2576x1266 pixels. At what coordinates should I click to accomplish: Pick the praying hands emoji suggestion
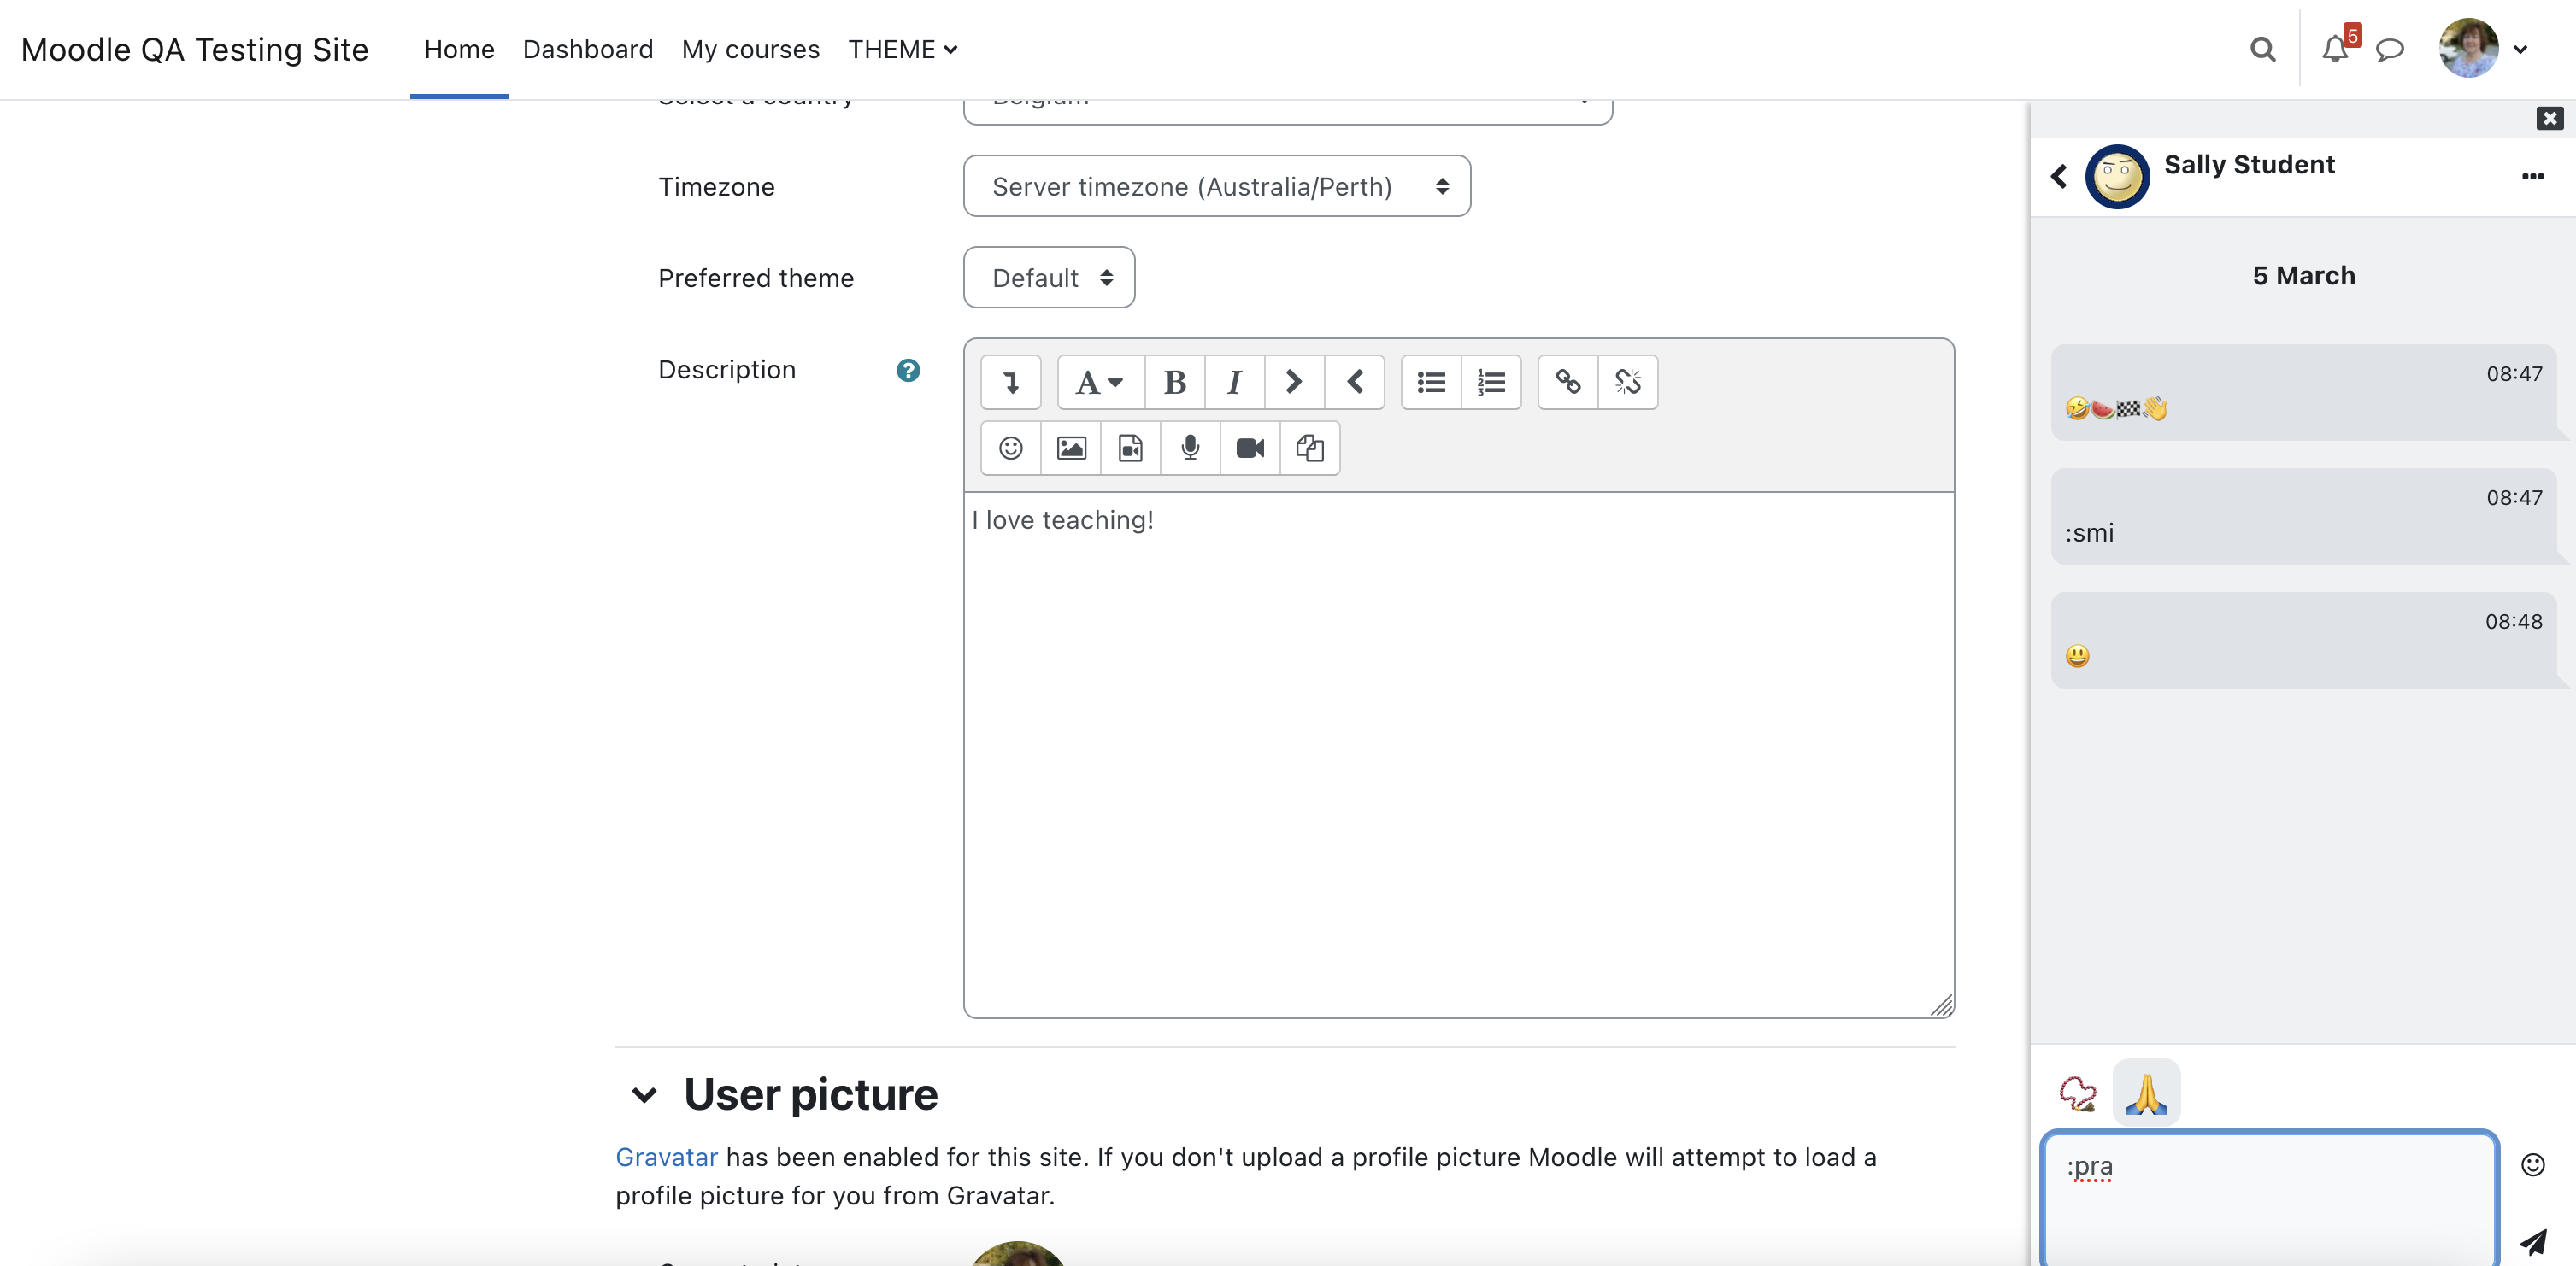tap(2146, 1093)
